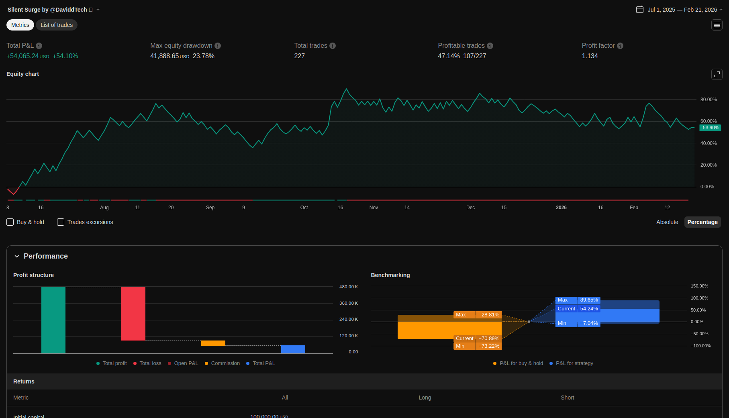Click the calendar icon beside date range

(x=640, y=10)
